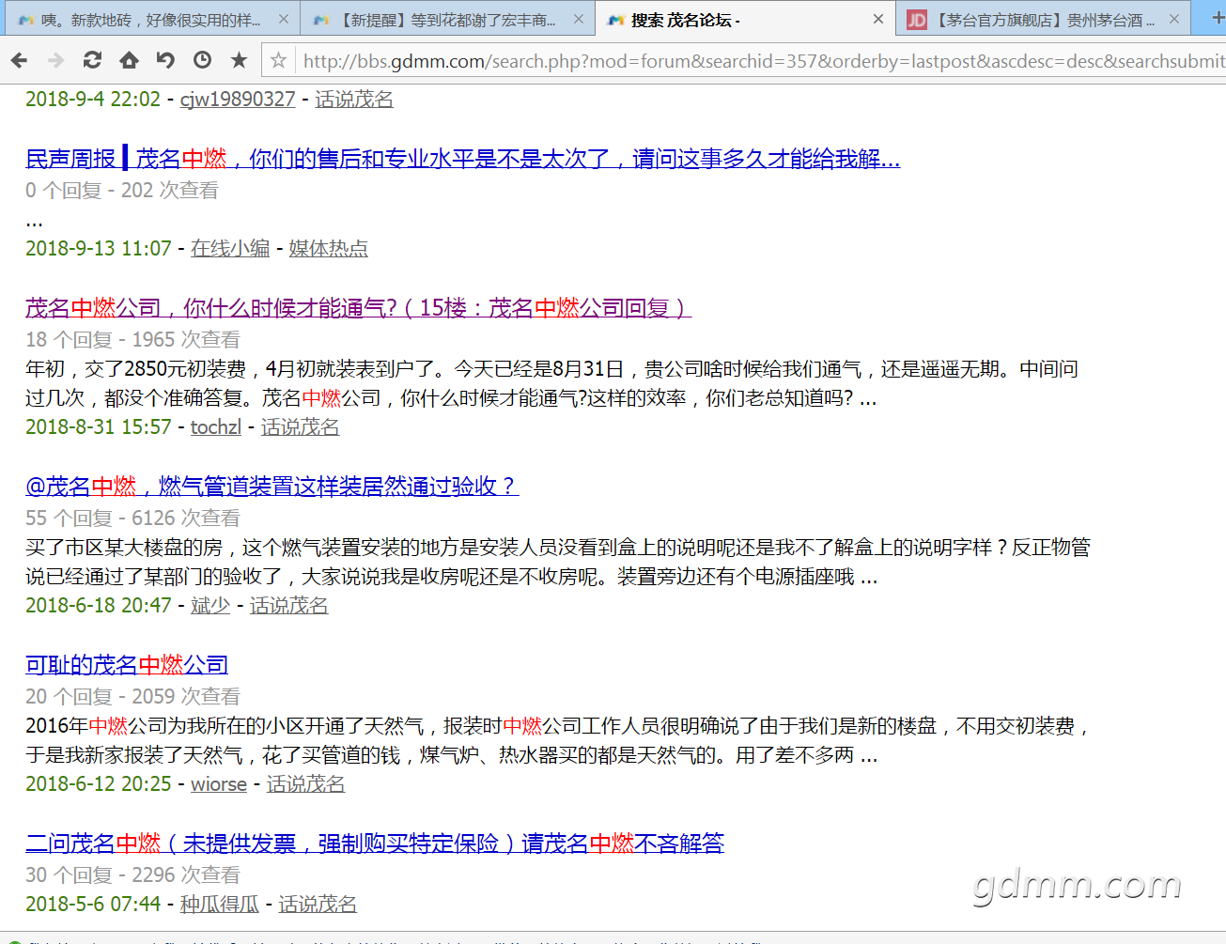This screenshot has width=1226, height=944.
Task: Click the browser forward arrow
Action: point(55,60)
